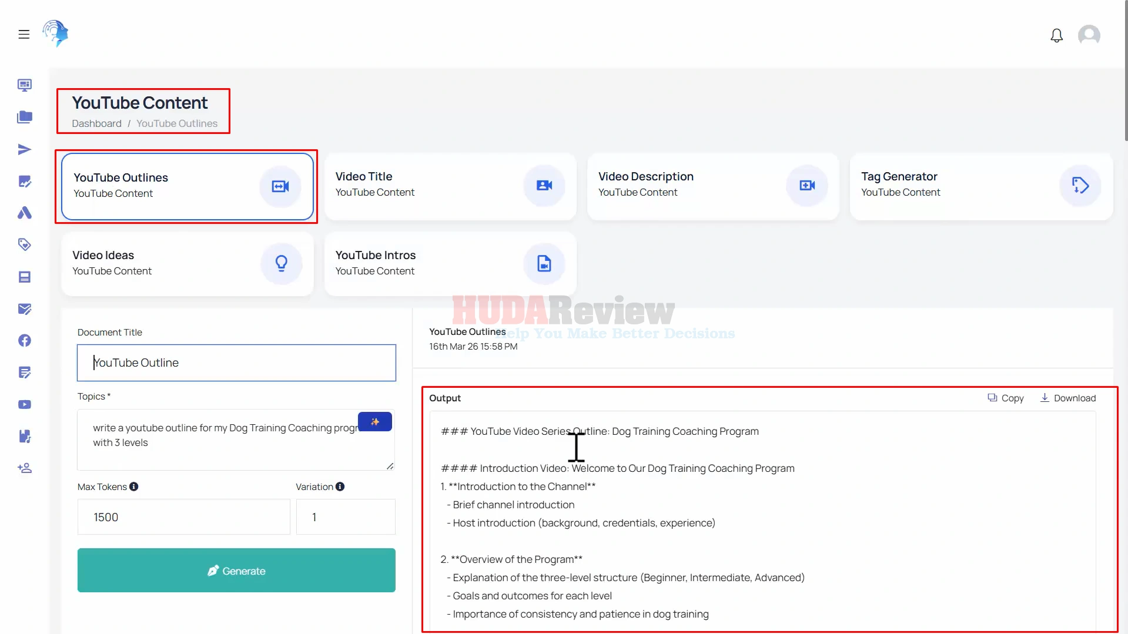This screenshot has width=1128, height=634.
Task: Open the price tag icon in sidebar
Action: click(24, 244)
